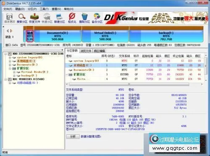
Task: Select 可移动磁盘(G:) in left tree
Action: tap(27, 83)
